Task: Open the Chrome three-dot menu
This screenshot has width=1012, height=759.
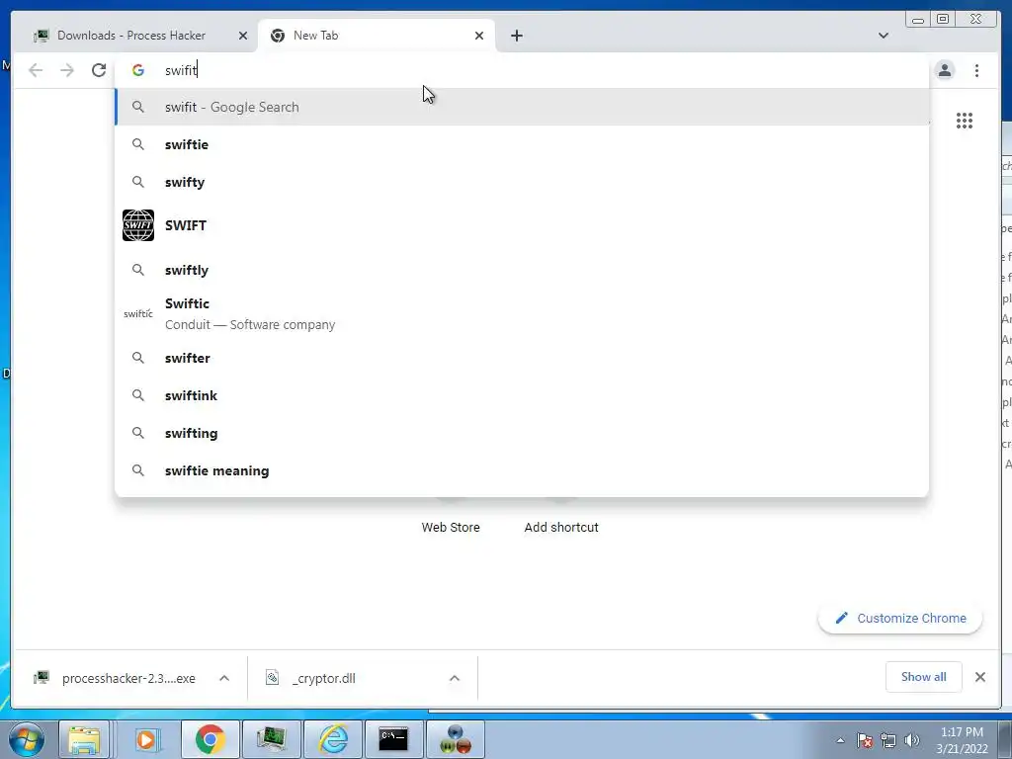Action: tap(976, 70)
